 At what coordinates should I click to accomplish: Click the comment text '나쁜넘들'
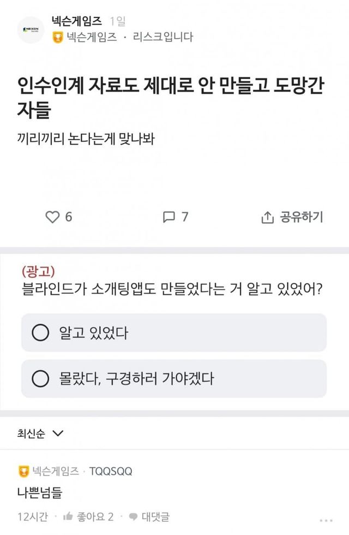point(39,492)
